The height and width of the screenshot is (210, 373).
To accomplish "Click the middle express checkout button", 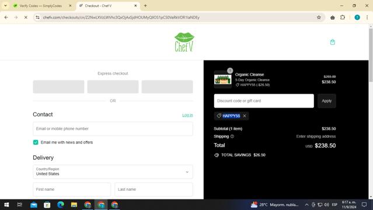I will coord(113,87).
